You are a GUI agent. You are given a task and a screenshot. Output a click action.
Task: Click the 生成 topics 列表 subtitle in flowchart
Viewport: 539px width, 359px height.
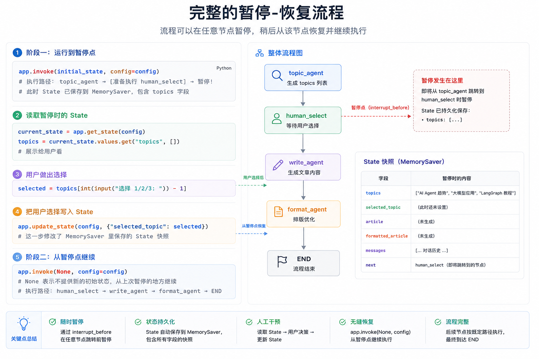click(307, 83)
